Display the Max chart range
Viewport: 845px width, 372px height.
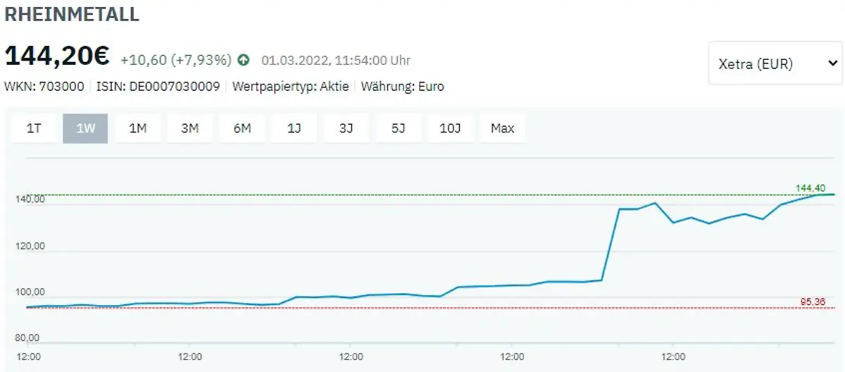tap(502, 128)
